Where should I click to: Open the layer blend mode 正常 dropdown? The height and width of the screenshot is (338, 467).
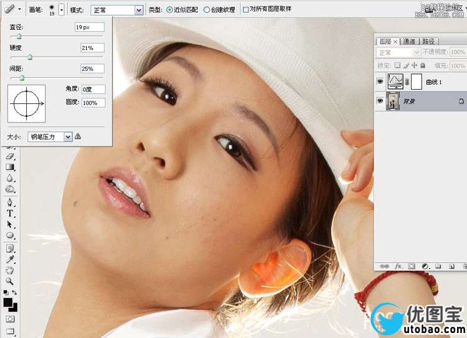coord(398,52)
